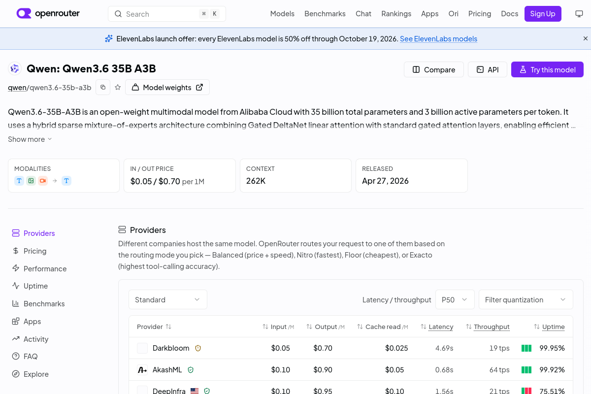Click the image input modality icon
Viewport: 591px width, 394px height.
tap(31, 181)
